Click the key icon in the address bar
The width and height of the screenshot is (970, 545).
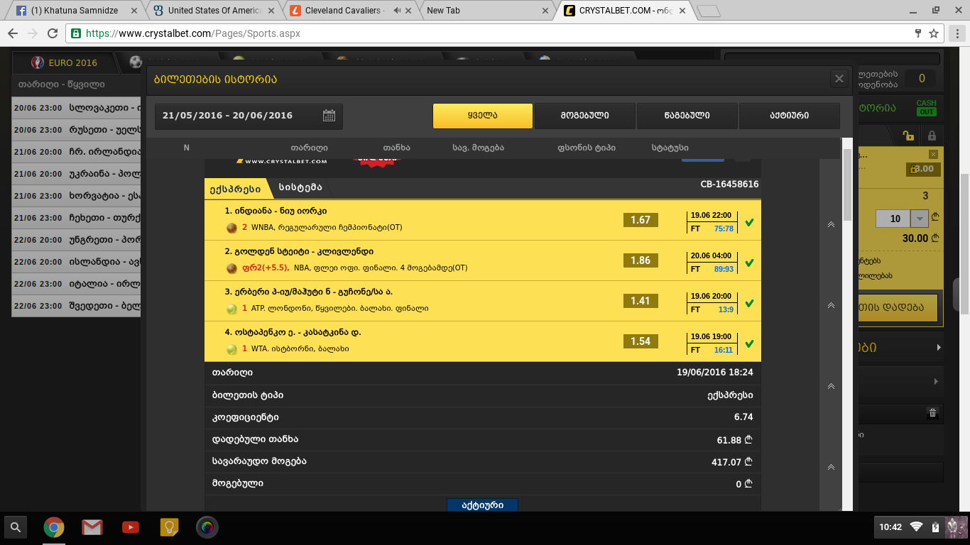pyautogui.click(x=919, y=33)
